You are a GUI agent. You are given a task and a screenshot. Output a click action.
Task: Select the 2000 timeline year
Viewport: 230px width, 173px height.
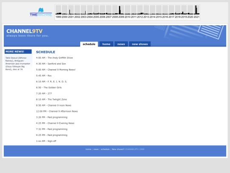coord(65,12)
